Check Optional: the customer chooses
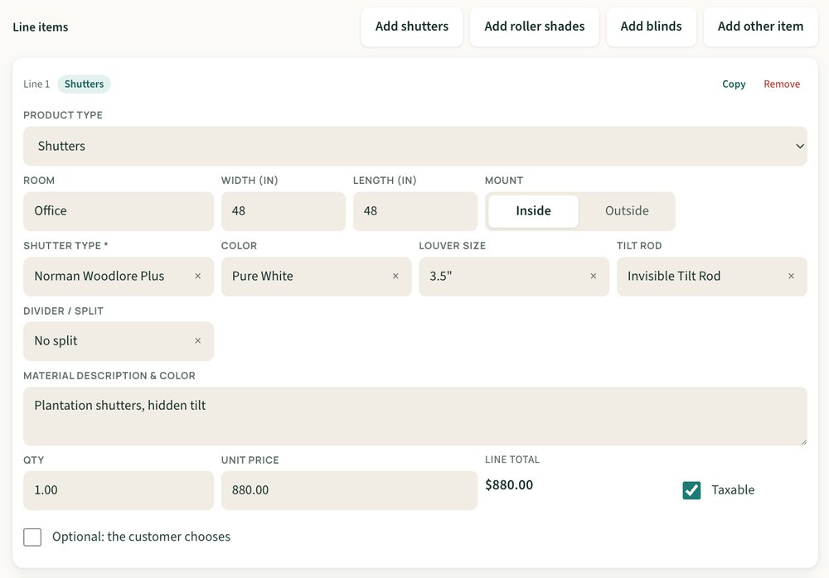The height and width of the screenshot is (578, 829). [x=32, y=537]
